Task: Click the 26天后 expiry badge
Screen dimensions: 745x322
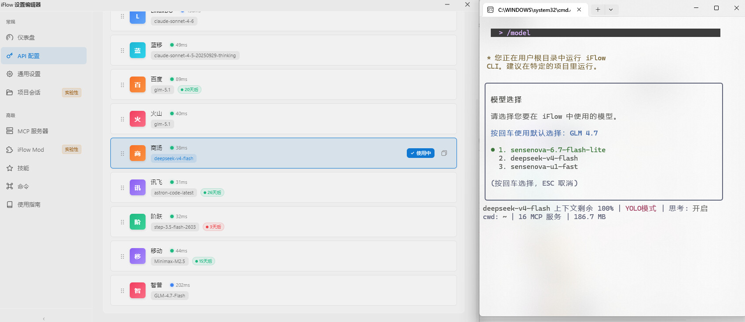Action: tap(212, 193)
